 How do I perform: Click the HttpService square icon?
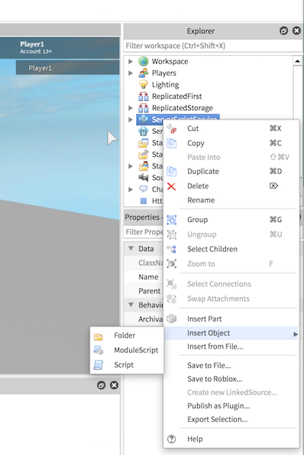143,201
